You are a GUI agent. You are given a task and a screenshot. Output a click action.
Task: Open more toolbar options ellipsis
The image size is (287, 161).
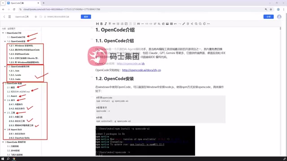pyautogui.click(x=208, y=24)
